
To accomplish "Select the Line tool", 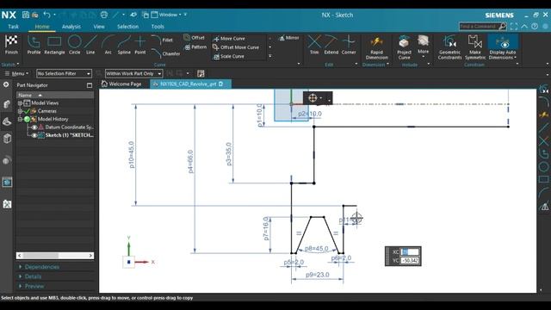I will [x=90, y=45].
